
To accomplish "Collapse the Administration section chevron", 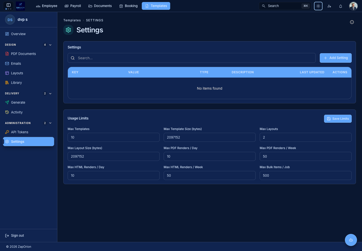I will (50, 123).
